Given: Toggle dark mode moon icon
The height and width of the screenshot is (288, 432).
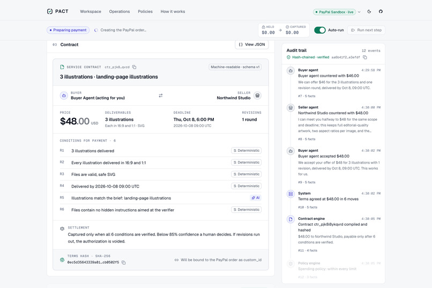Looking at the screenshot, I should [369, 12].
